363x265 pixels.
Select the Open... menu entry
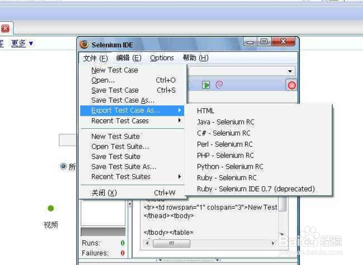(x=132, y=80)
